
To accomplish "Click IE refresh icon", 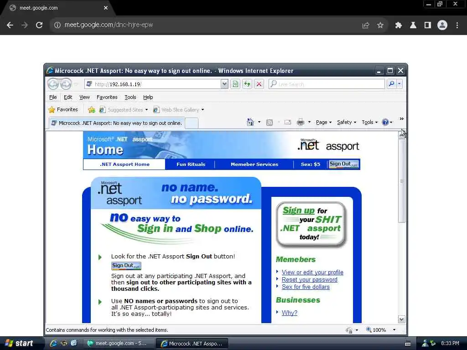I will (247, 84).
